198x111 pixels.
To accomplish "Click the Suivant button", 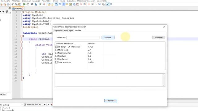I will (108, 38).
